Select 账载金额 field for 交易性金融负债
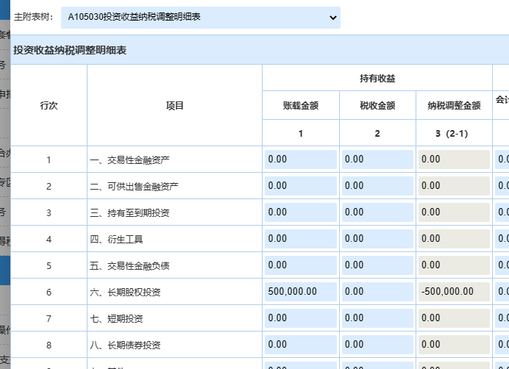This screenshot has height=369, width=509. (300, 265)
